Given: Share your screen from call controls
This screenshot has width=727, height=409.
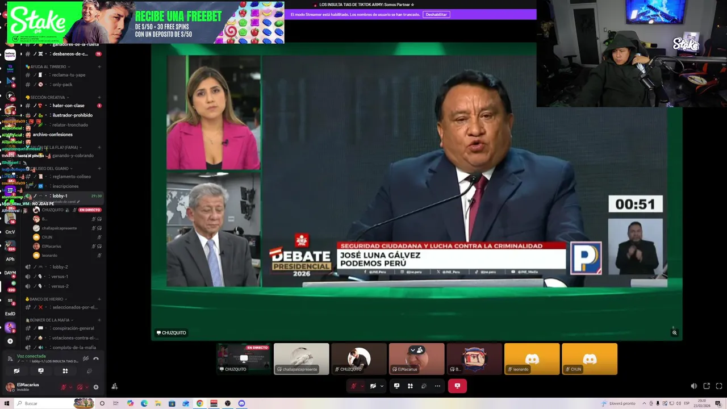Looking at the screenshot, I should coord(396,386).
